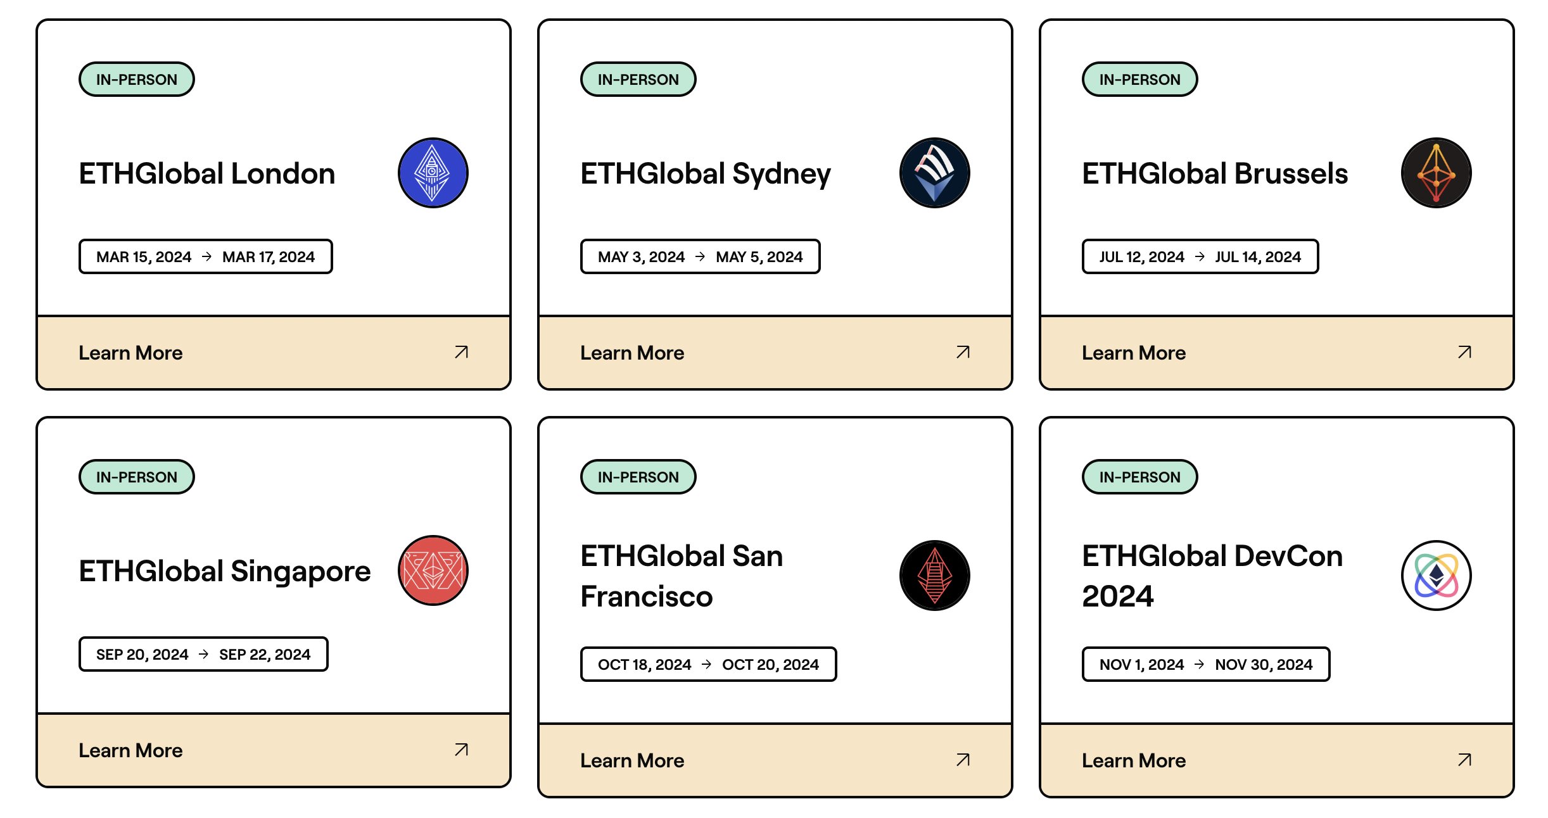Click the ETHGlobal San Francisco black logo
1548x818 pixels.
click(x=934, y=576)
